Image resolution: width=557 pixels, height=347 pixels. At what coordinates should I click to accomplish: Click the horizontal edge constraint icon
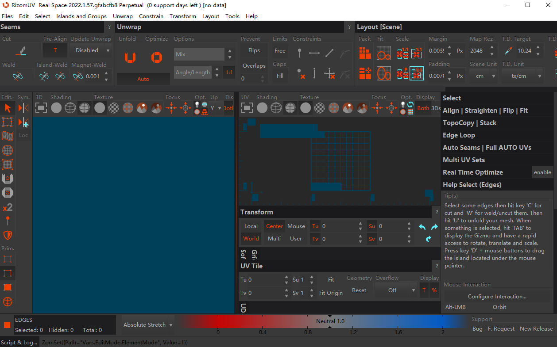314,53
